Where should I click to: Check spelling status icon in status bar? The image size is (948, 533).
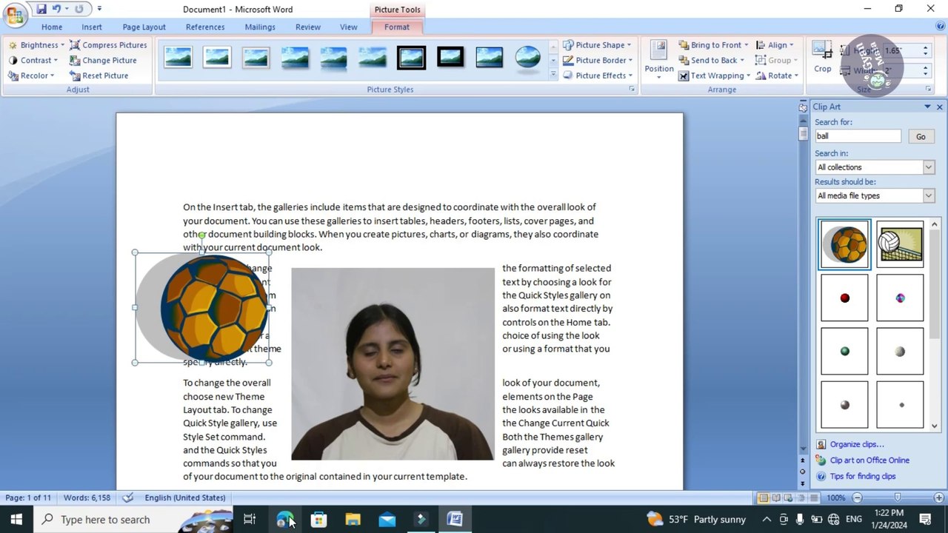tap(128, 497)
